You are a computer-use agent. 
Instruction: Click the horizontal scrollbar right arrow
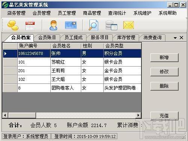click(138, 115)
